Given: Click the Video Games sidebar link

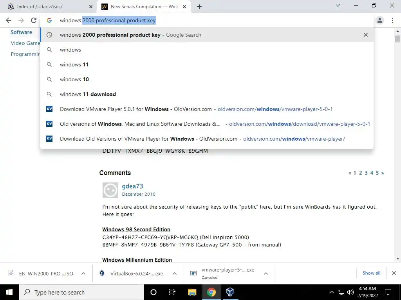Looking at the screenshot, I should click(25, 43).
